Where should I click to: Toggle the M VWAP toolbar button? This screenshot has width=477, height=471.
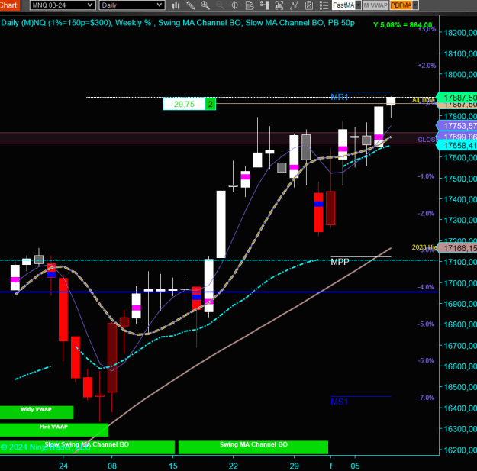coord(375,5)
